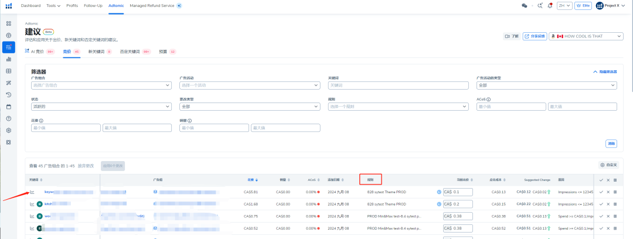Screen dimensions: 633x239
Task: Dismiss suggestion X in CA$0.52 row
Action: pyautogui.click(x=608, y=228)
